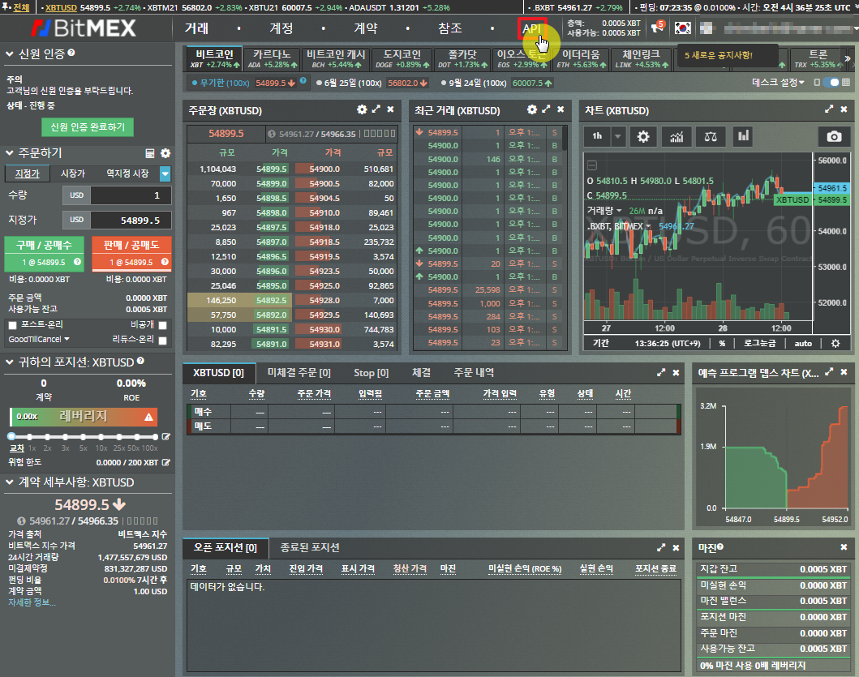Switch to the 미체결 주문 tab
This screenshot has height=677, width=859.
point(299,373)
